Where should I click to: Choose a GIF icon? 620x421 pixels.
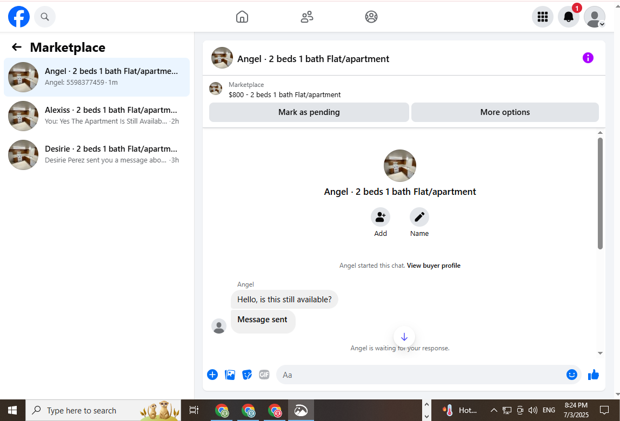(264, 375)
